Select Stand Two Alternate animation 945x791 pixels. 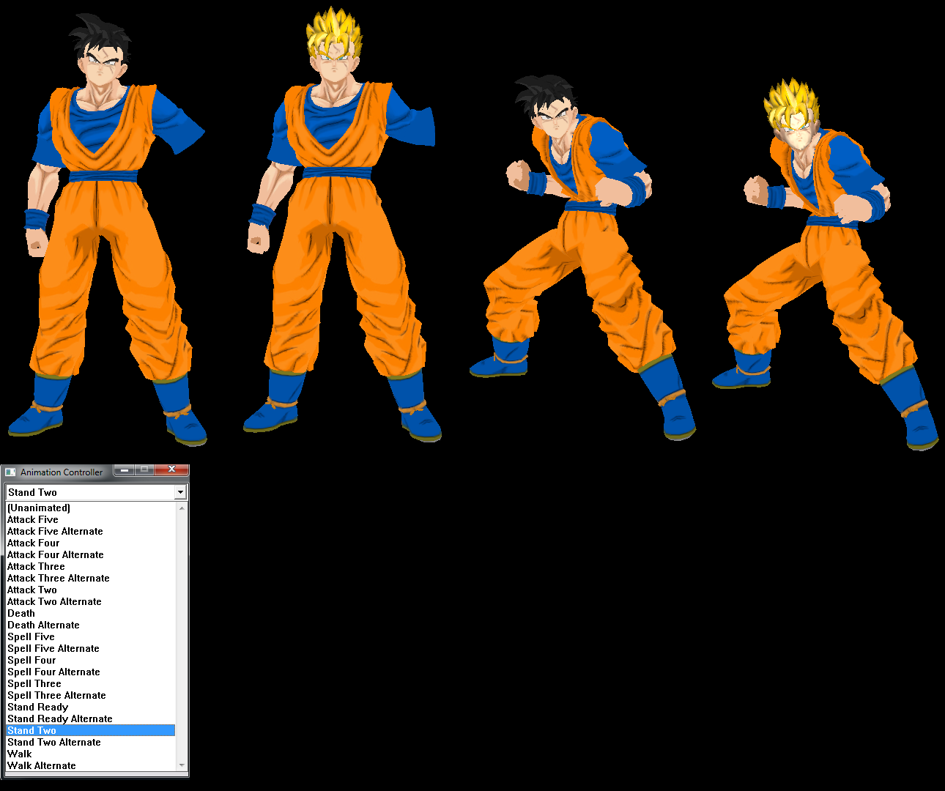click(91, 742)
